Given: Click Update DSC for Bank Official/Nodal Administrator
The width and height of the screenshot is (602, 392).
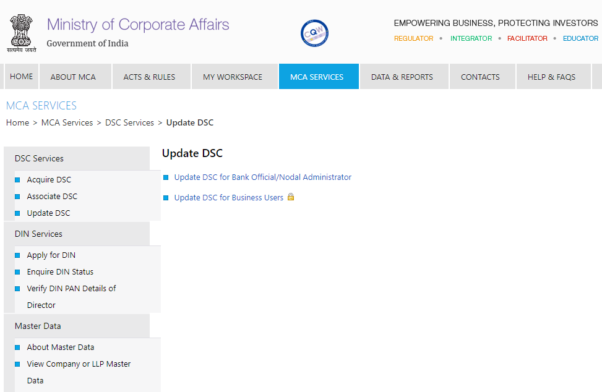Looking at the screenshot, I should [262, 177].
